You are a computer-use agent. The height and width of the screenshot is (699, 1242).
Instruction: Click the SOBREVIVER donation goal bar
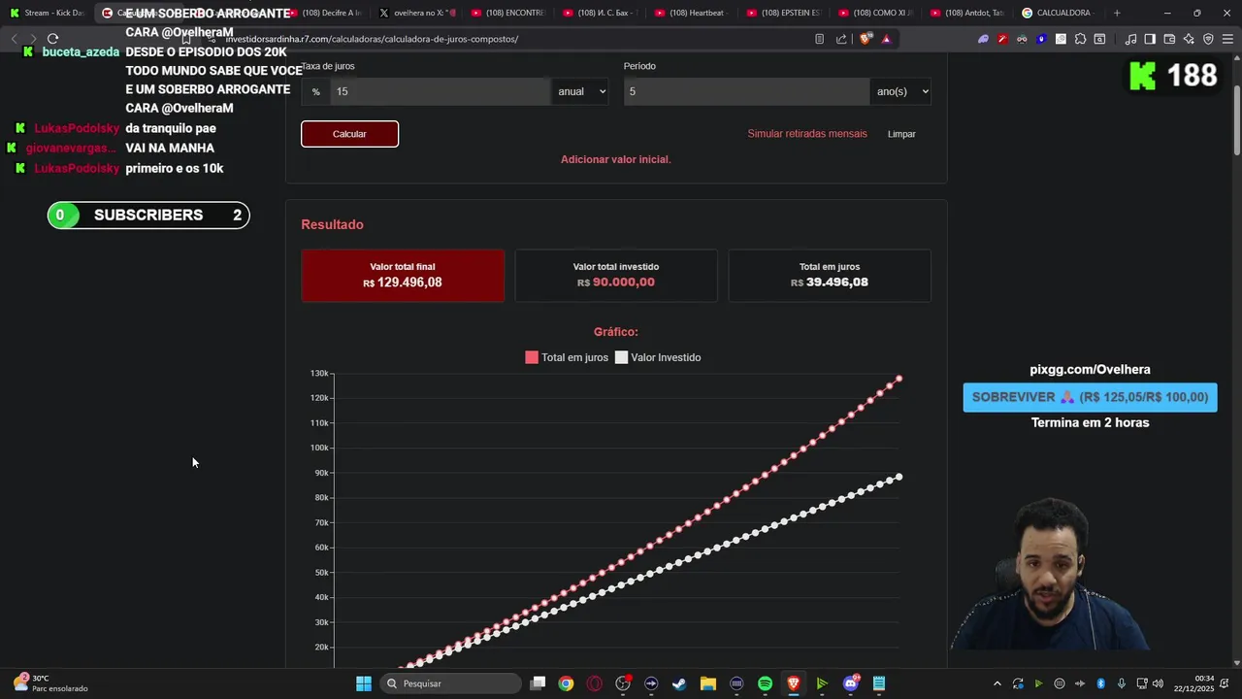[x=1090, y=397]
